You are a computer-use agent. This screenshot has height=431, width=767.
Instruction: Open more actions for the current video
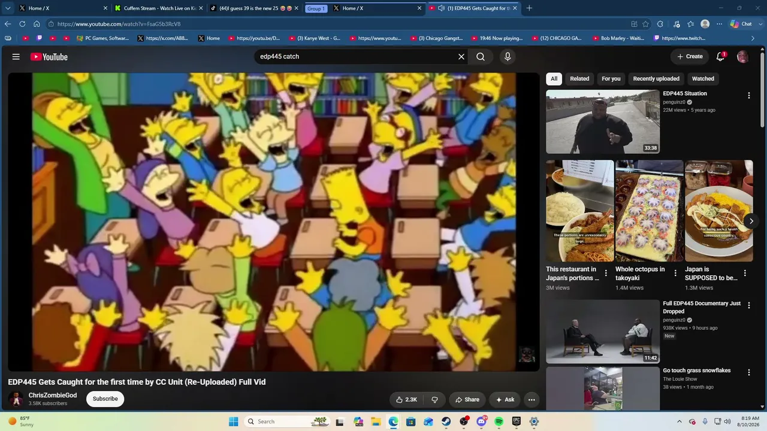pyautogui.click(x=532, y=400)
